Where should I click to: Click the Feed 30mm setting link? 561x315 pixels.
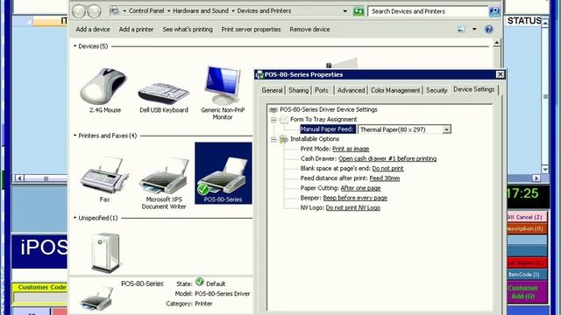coord(385,178)
